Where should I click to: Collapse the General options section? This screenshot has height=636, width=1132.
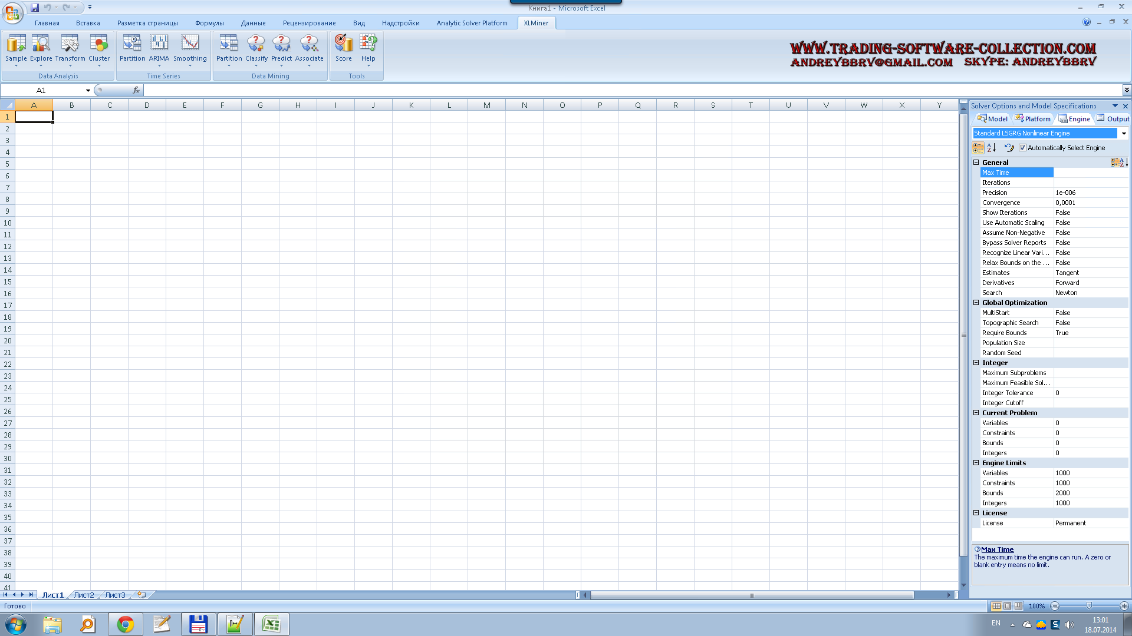click(x=976, y=163)
